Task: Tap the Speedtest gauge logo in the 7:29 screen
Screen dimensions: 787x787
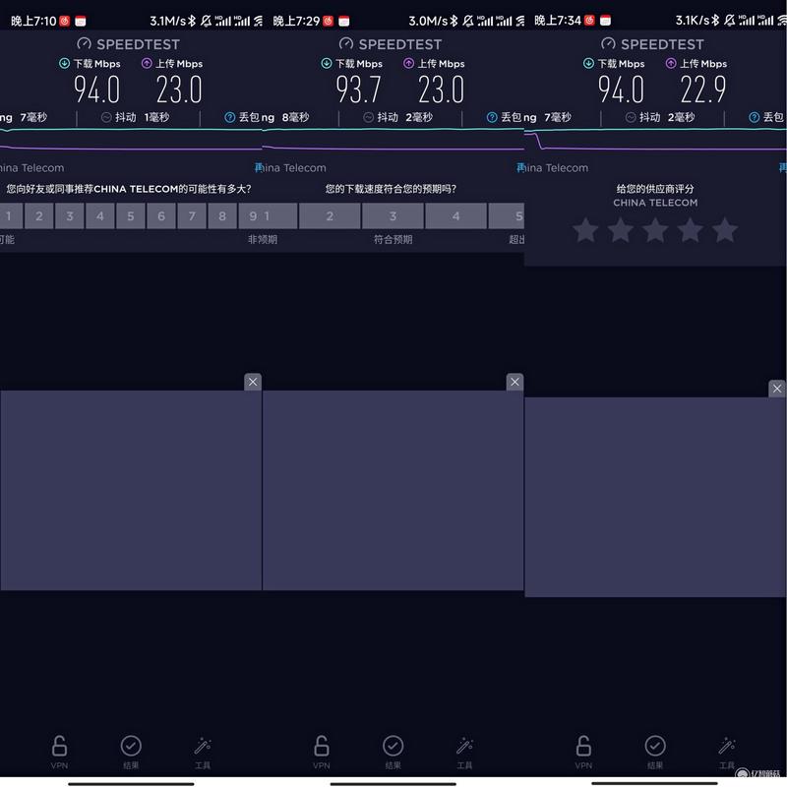Action: click(x=346, y=43)
